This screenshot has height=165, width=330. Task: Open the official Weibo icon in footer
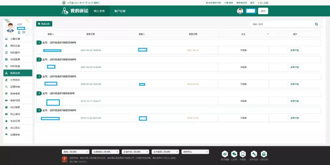pyautogui.click(x=225, y=154)
